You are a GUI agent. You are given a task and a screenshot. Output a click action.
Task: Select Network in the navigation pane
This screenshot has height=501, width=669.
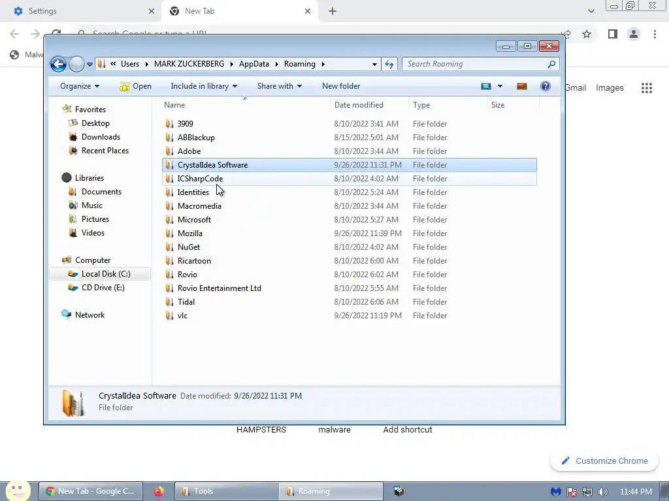coord(90,315)
